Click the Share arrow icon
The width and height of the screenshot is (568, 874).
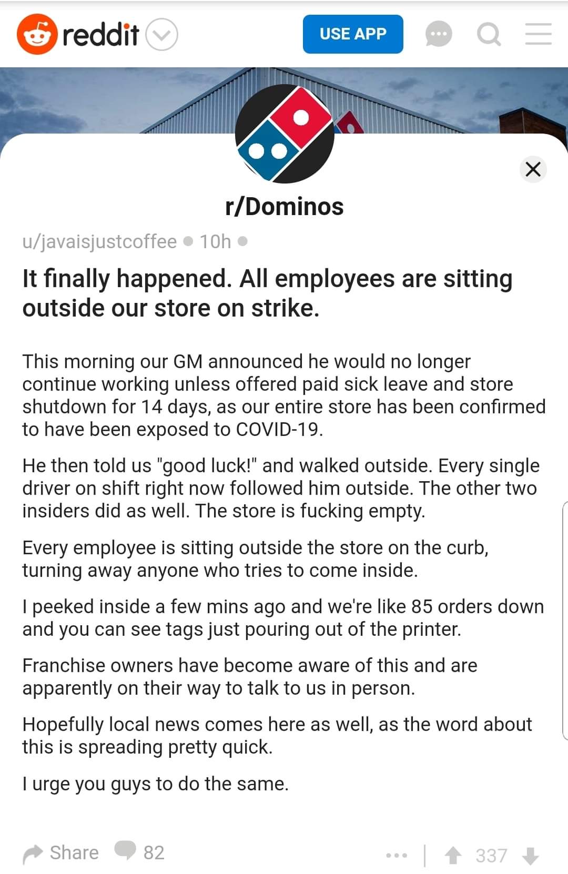tap(33, 853)
